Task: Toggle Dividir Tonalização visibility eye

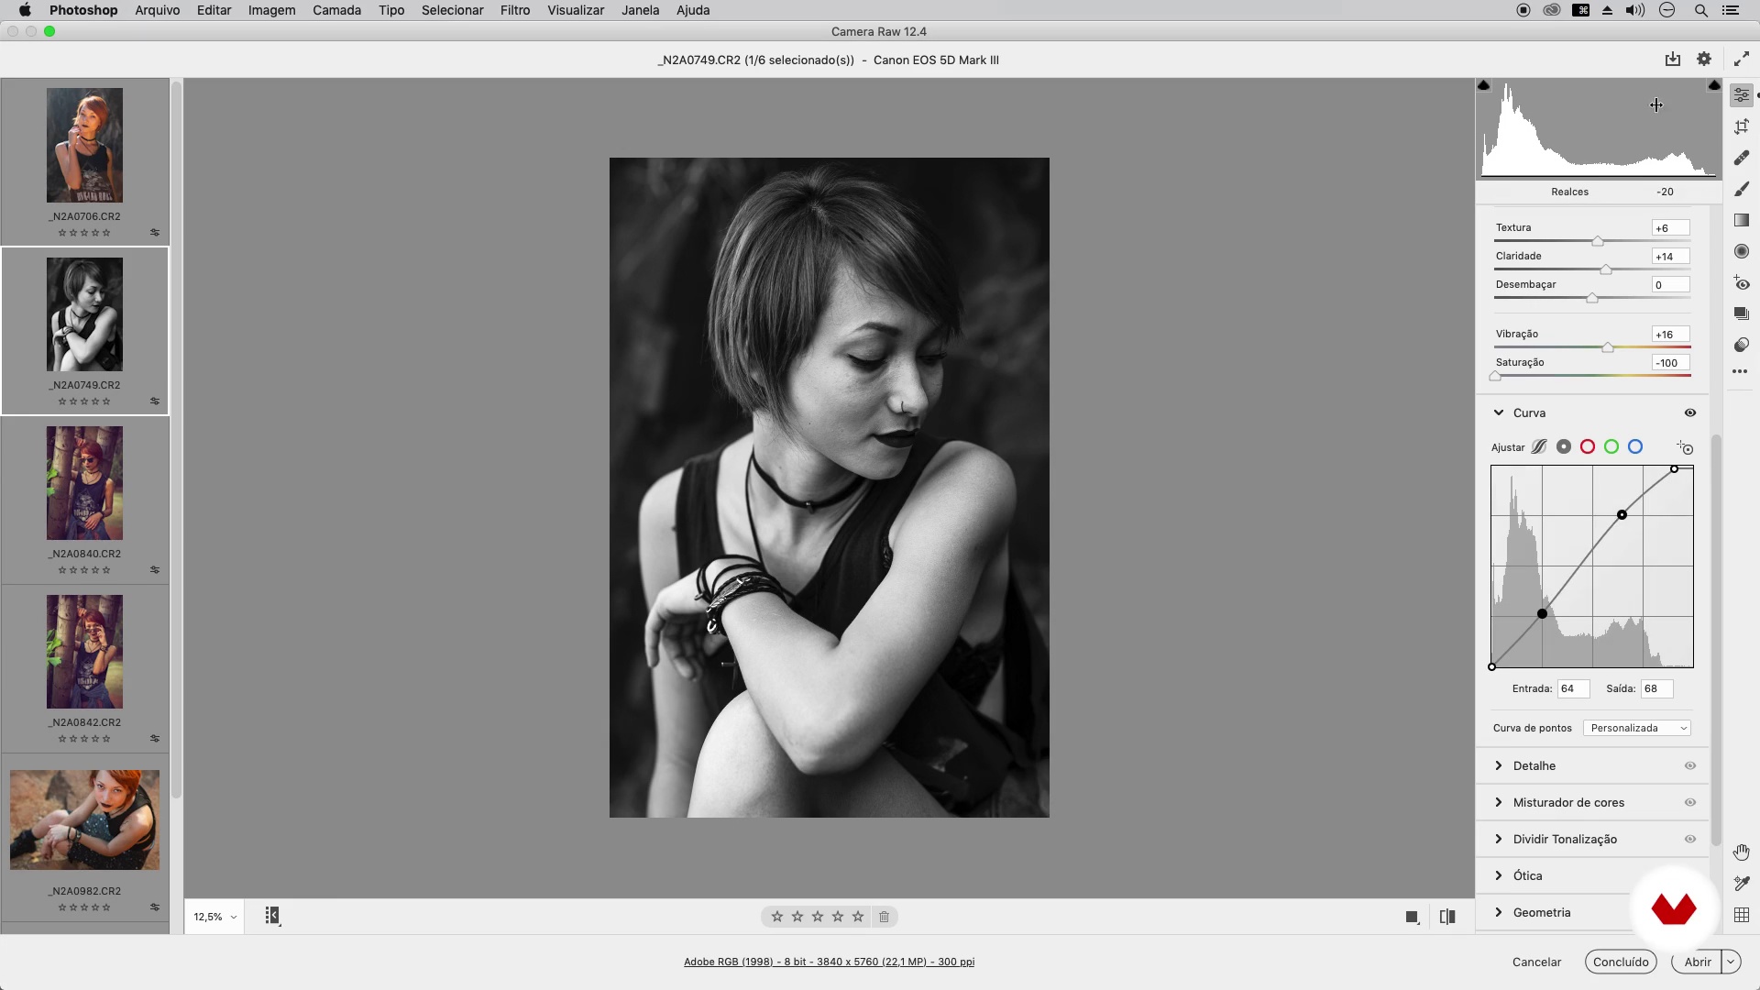Action: (x=1690, y=840)
